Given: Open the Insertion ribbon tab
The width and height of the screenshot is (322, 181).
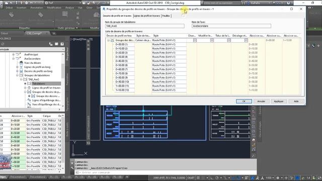Looking at the screenshot, I should point(21,8).
